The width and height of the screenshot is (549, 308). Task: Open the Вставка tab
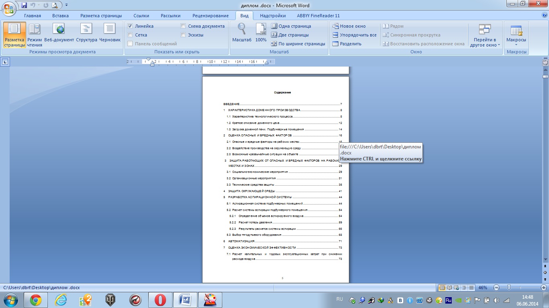60,16
